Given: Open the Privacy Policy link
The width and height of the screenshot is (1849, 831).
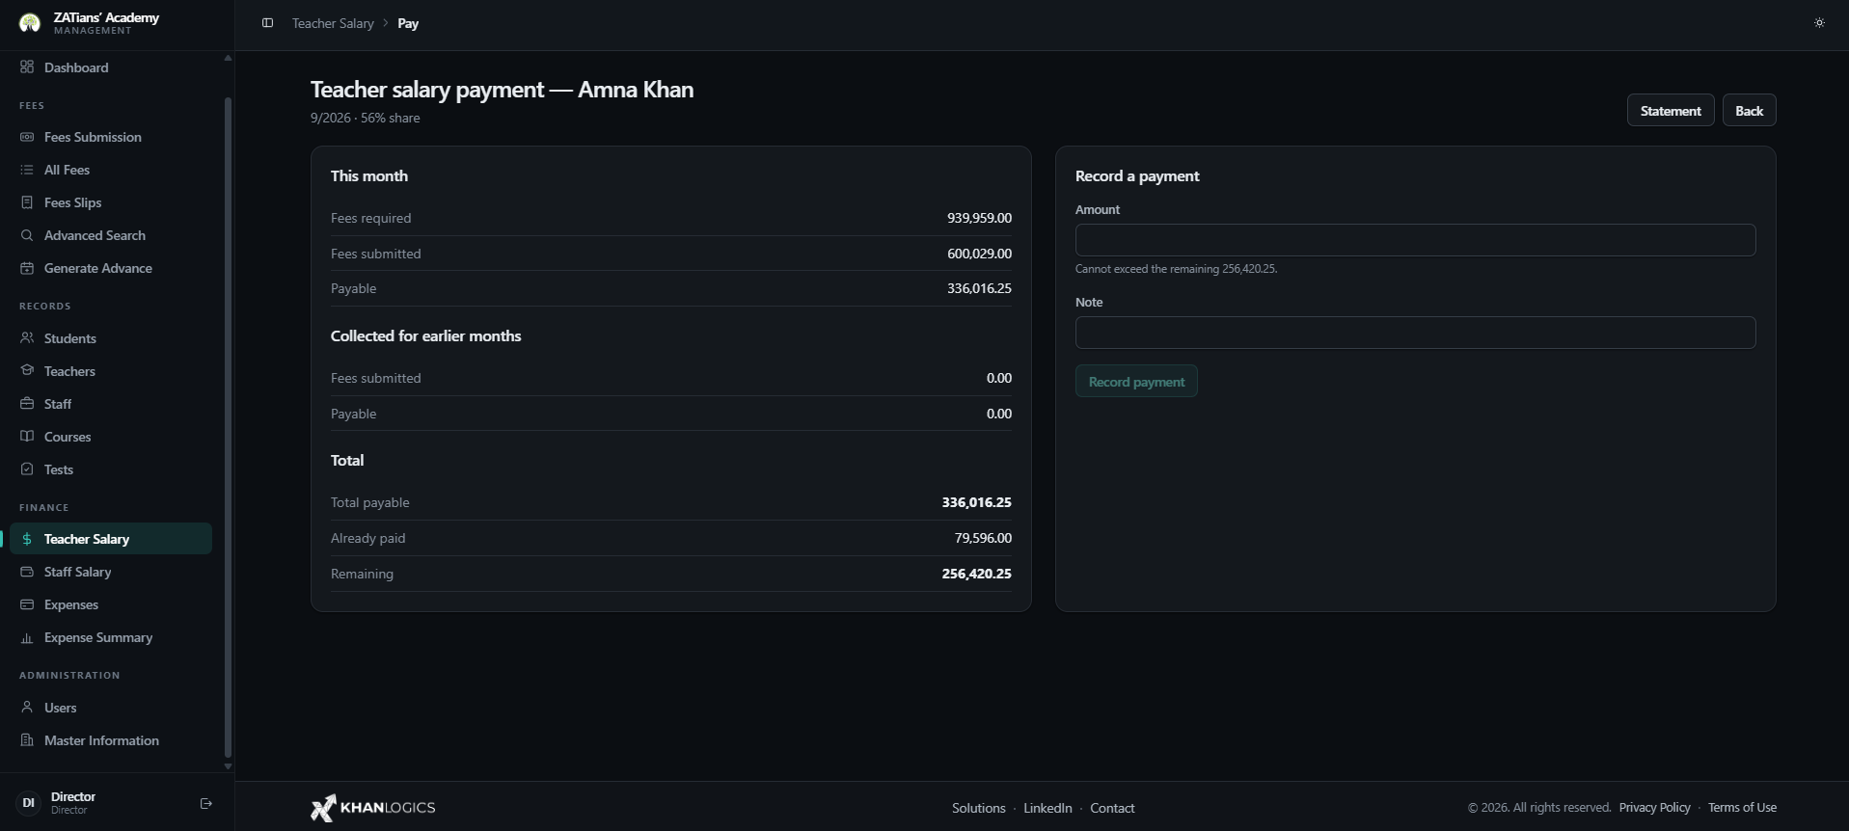Looking at the screenshot, I should (x=1655, y=808).
